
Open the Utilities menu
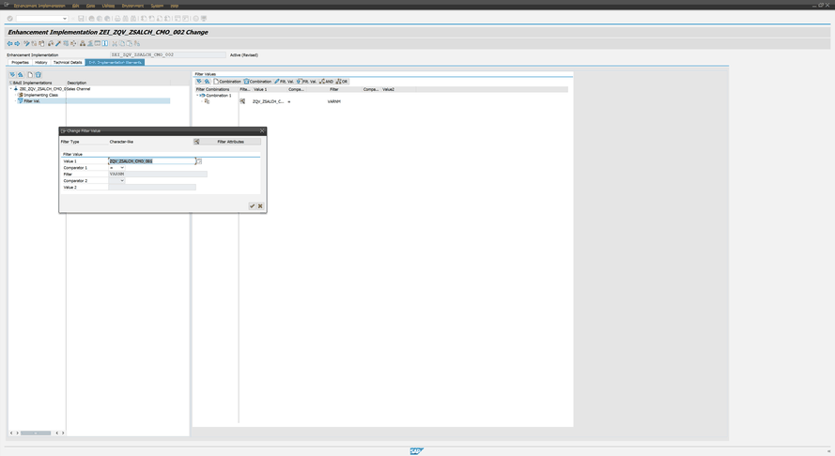click(108, 6)
